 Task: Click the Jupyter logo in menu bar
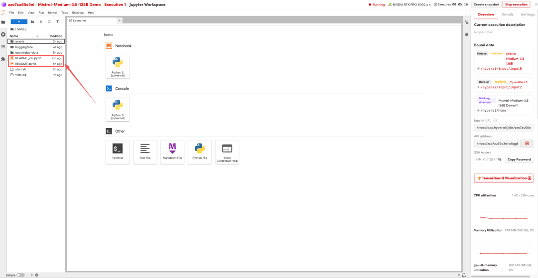(3, 12)
